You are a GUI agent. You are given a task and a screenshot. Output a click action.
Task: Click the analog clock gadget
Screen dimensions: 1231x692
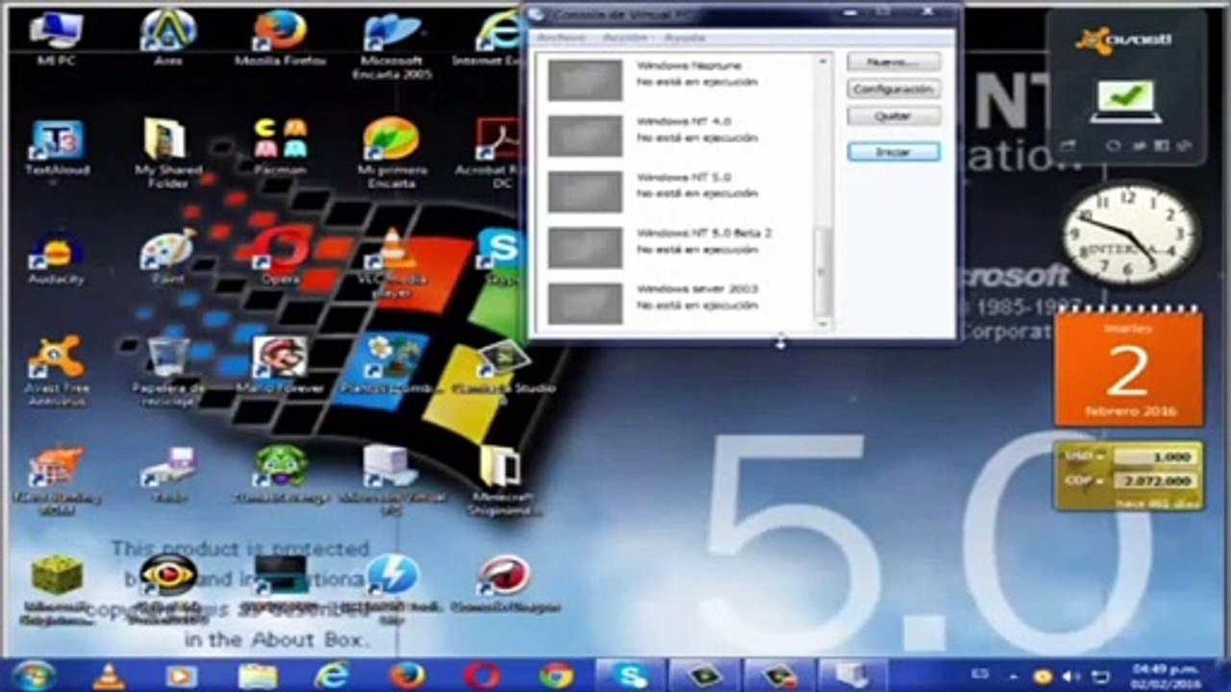[x=1130, y=235]
